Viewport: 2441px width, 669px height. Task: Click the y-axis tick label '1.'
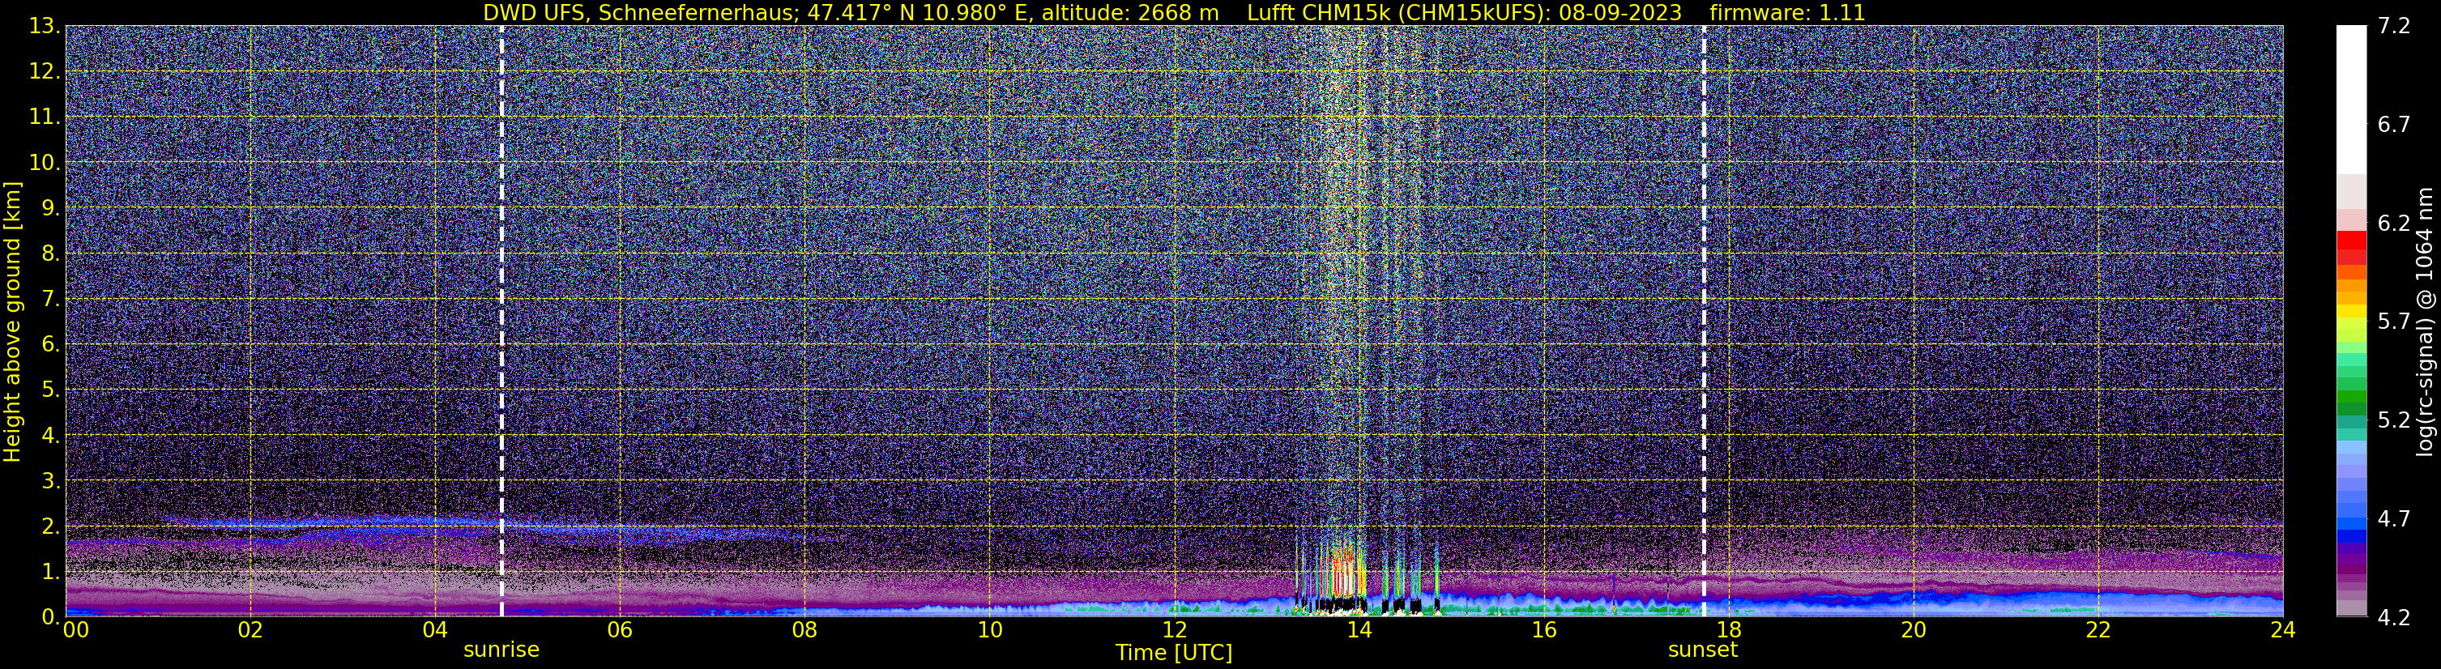click(x=50, y=571)
